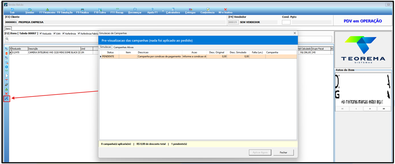
Task: Toggle the Reduzido checkbox
Action: coord(41,34)
